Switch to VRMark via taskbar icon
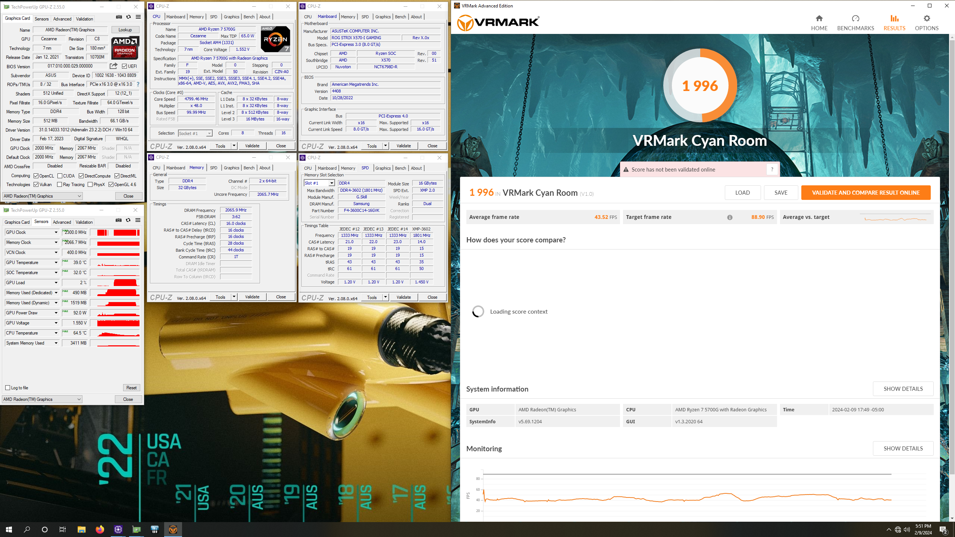Image resolution: width=955 pixels, height=537 pixels. (173, 530)
